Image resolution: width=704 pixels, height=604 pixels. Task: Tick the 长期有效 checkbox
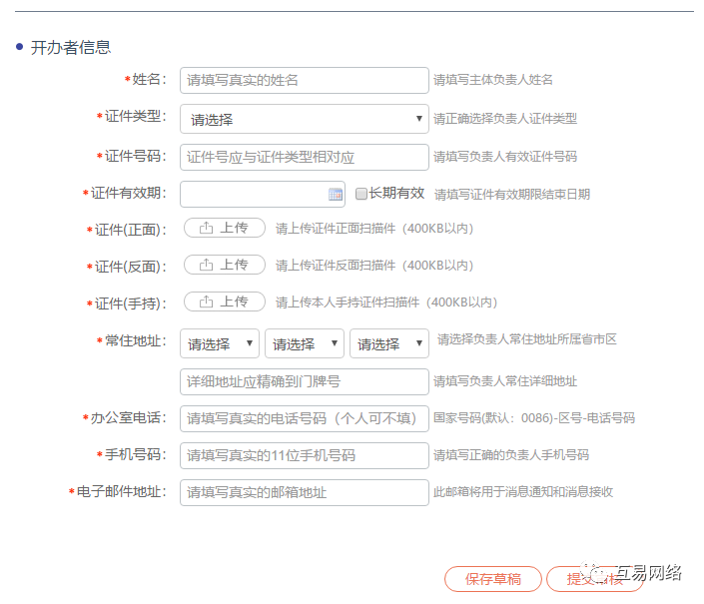click(360, 194)
